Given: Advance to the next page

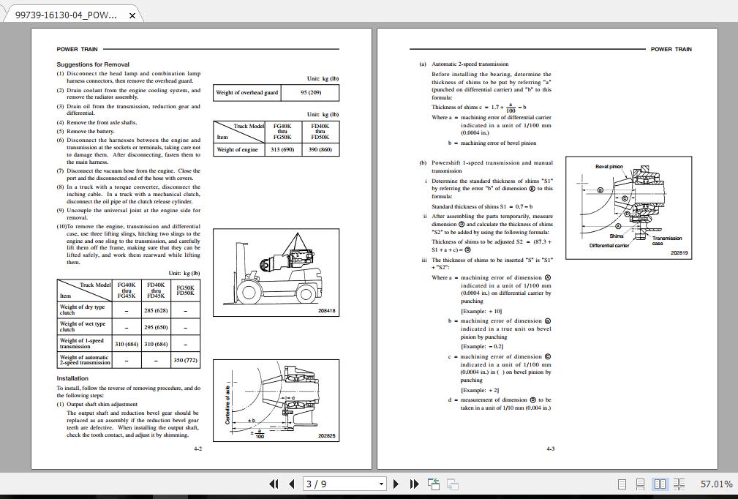Looking at the screenshot, I should tap(396, 484).
